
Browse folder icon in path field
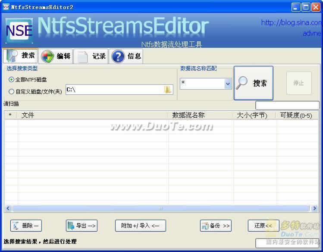click(168, 90)
